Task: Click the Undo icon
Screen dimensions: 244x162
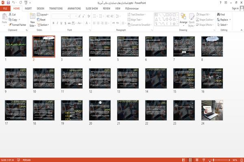Action: point(14,2)
